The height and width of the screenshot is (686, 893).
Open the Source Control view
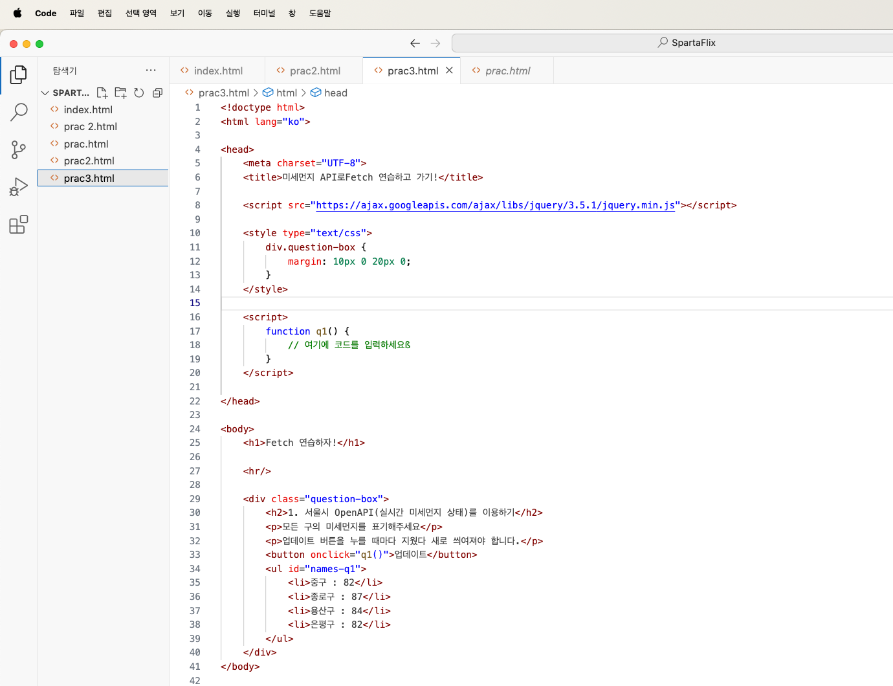point(19,150)
